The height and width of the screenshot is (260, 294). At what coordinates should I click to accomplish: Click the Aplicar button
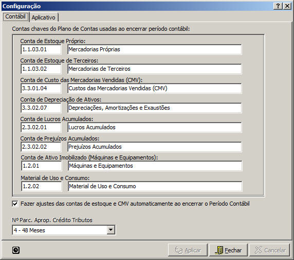tap(188, 250)
